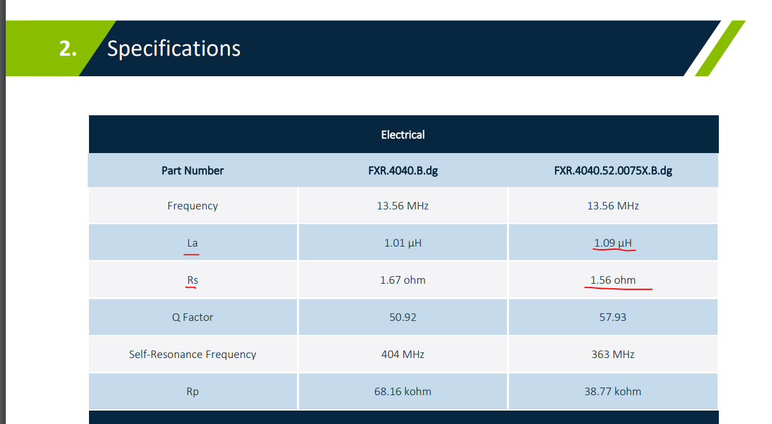Viewport: 772px width, 424px height.
Task: Click the 1.01 µH inductance value
Action: tap(403, 243)
